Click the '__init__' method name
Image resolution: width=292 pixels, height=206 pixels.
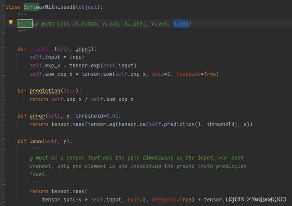point(42,49)
